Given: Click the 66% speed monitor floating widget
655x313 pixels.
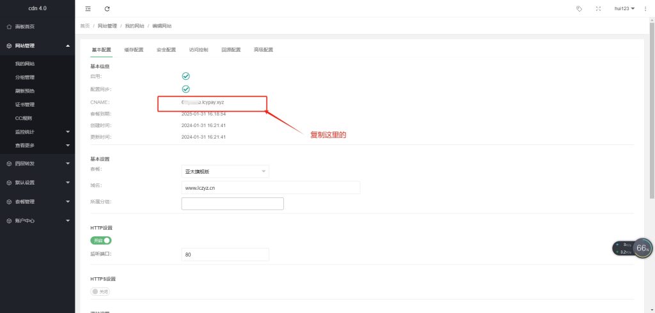Looking at the screenshot, I should [x=642, y=248].
